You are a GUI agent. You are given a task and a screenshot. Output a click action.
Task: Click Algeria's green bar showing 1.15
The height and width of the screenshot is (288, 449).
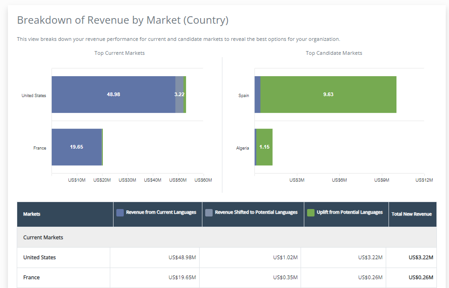[x=264, y=147]
